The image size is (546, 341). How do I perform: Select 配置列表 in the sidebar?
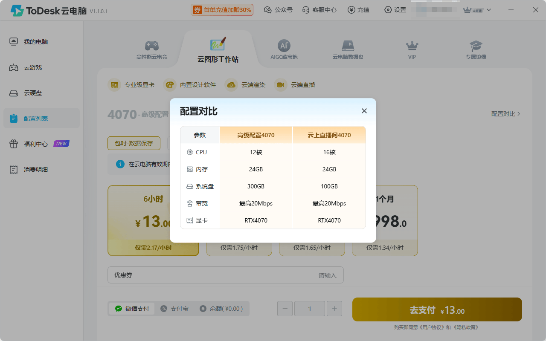coord(41,118)
